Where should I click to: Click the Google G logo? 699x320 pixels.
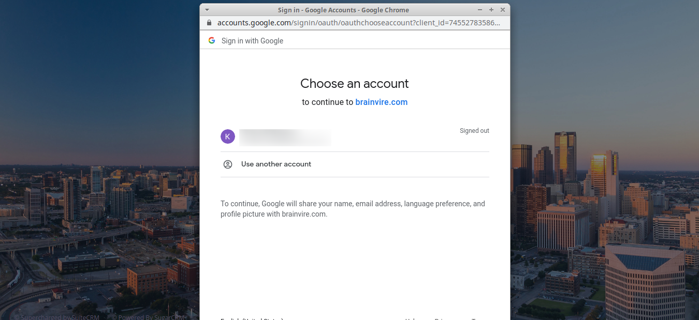(212, 40)
